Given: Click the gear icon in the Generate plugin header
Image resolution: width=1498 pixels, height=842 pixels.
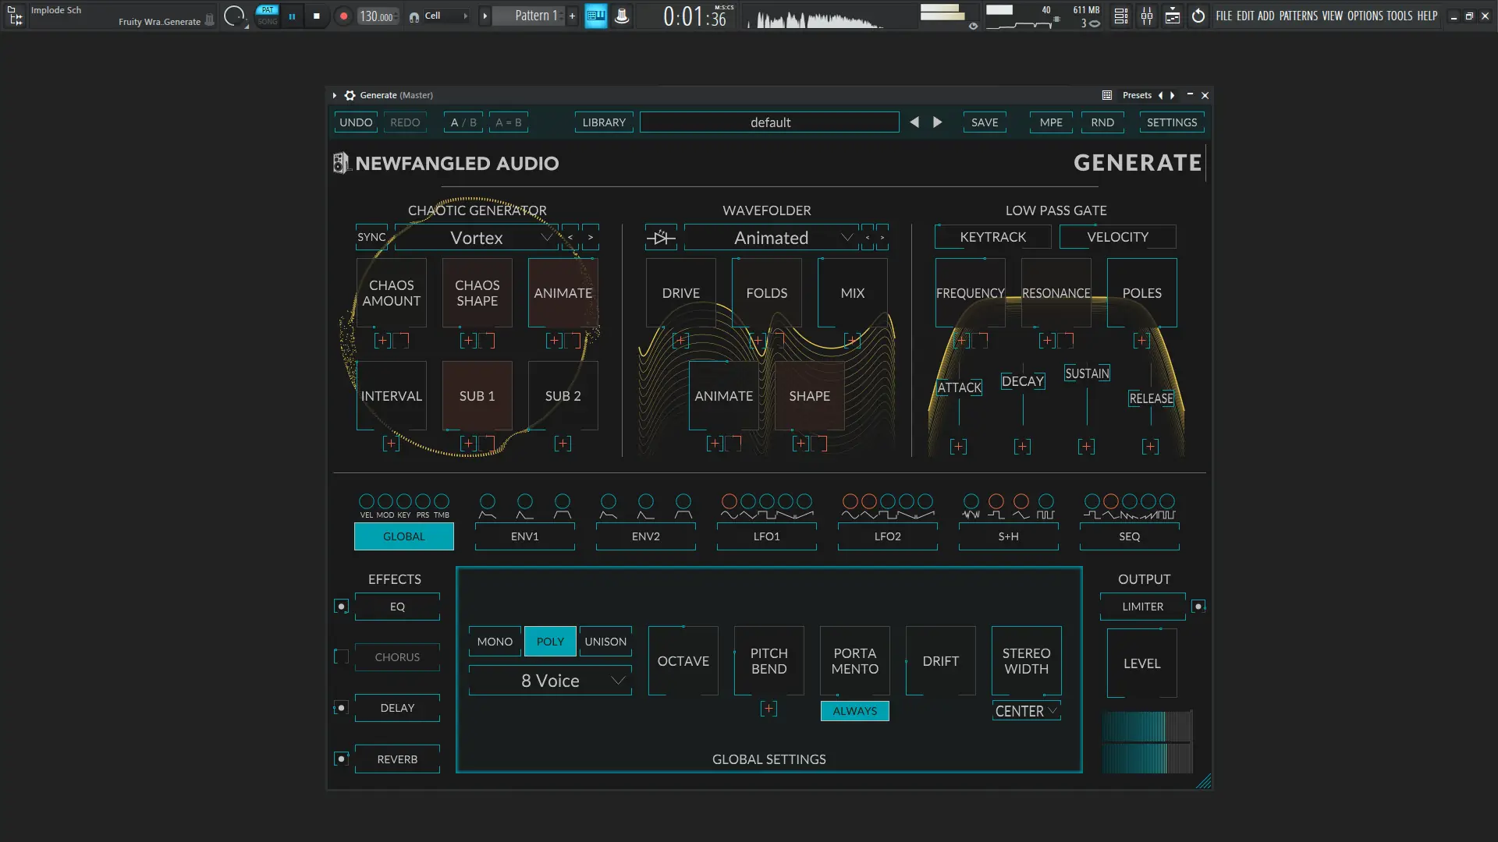Looking at the screenshot, I should click(350, 94).
